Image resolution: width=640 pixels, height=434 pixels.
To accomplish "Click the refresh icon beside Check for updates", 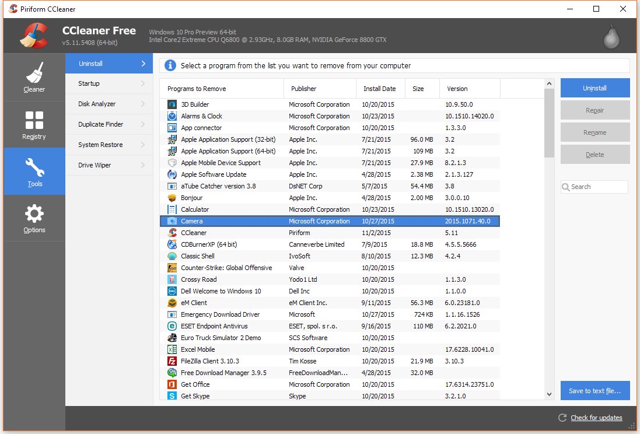I will 562,418.
